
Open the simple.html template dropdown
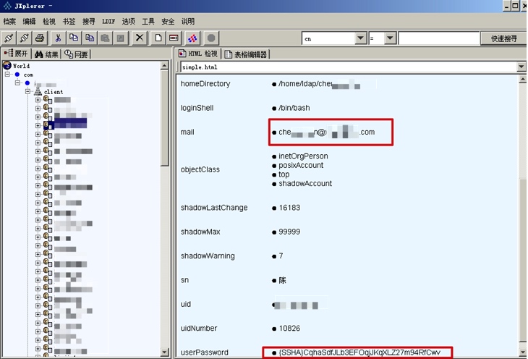coord(521,67)
